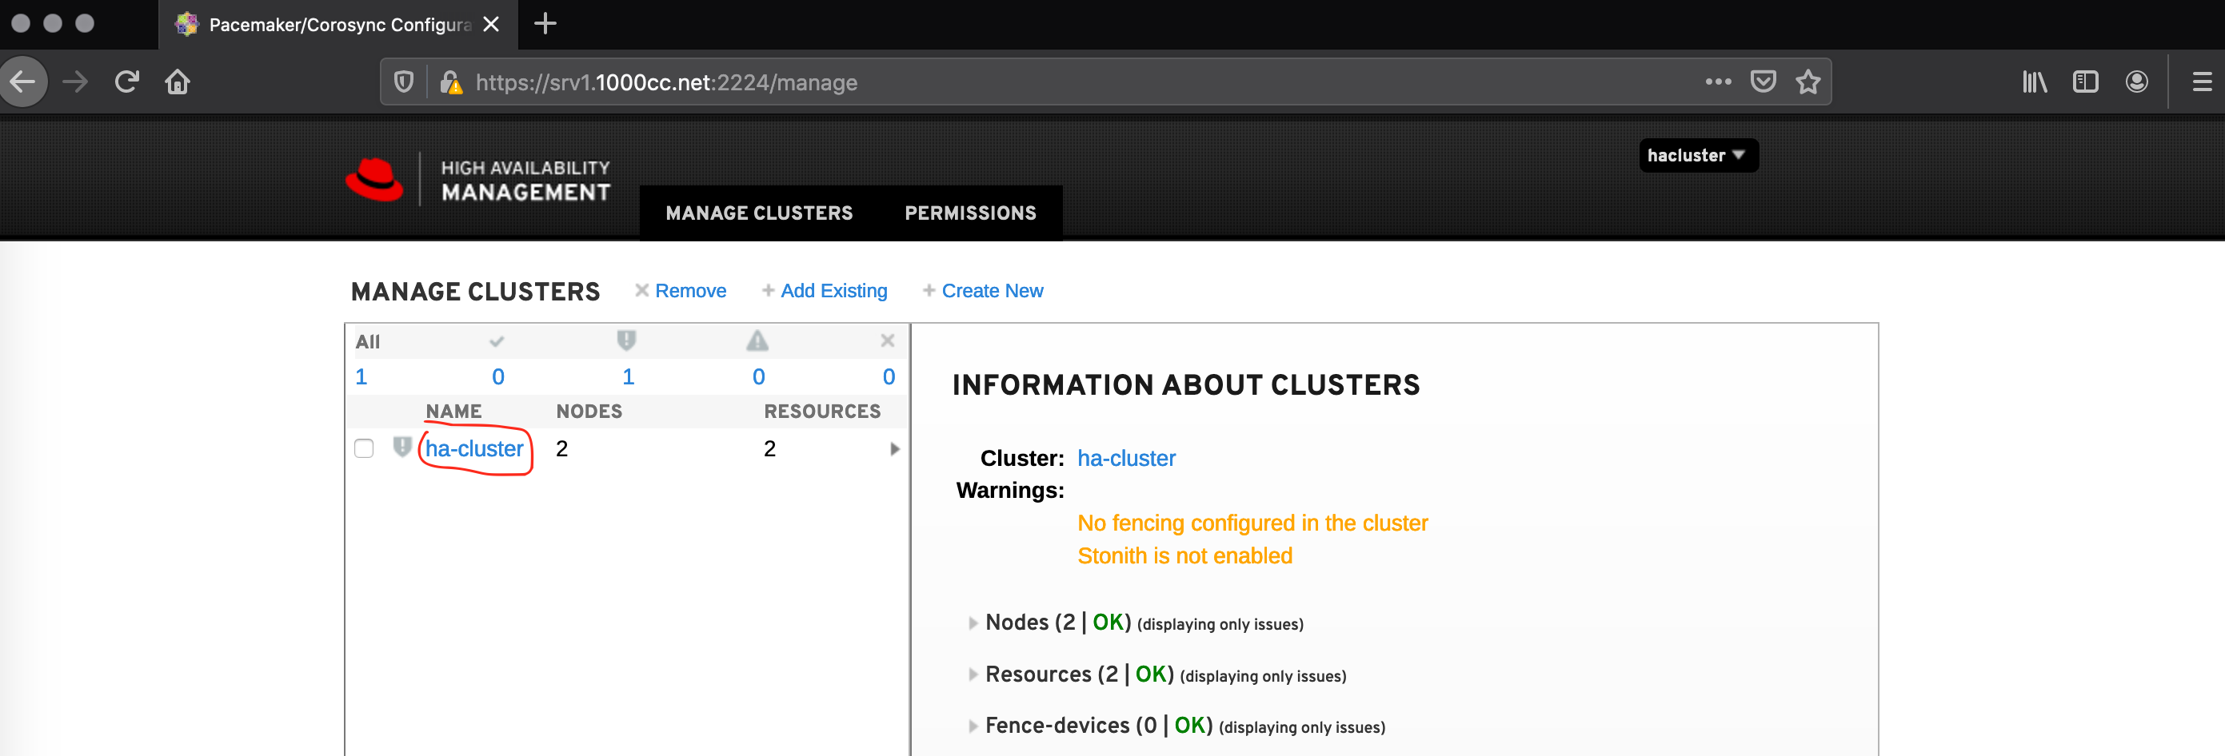Click the shield status icon beside ha-cluster
This screenshot has width=2225, height=756.
pos(401,447)
